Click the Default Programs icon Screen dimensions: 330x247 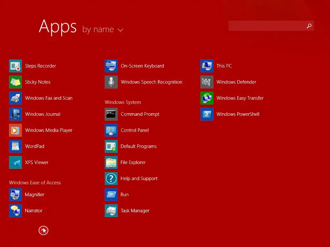(111, 146)
